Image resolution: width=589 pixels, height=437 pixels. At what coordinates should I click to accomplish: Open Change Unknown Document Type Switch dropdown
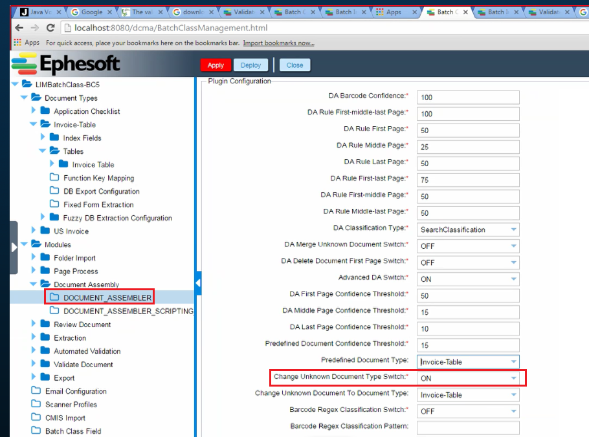513,378
